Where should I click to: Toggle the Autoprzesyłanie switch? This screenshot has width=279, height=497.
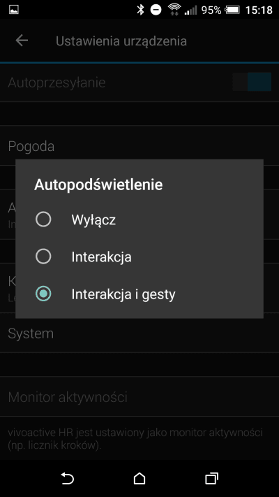tap(252, 82)
